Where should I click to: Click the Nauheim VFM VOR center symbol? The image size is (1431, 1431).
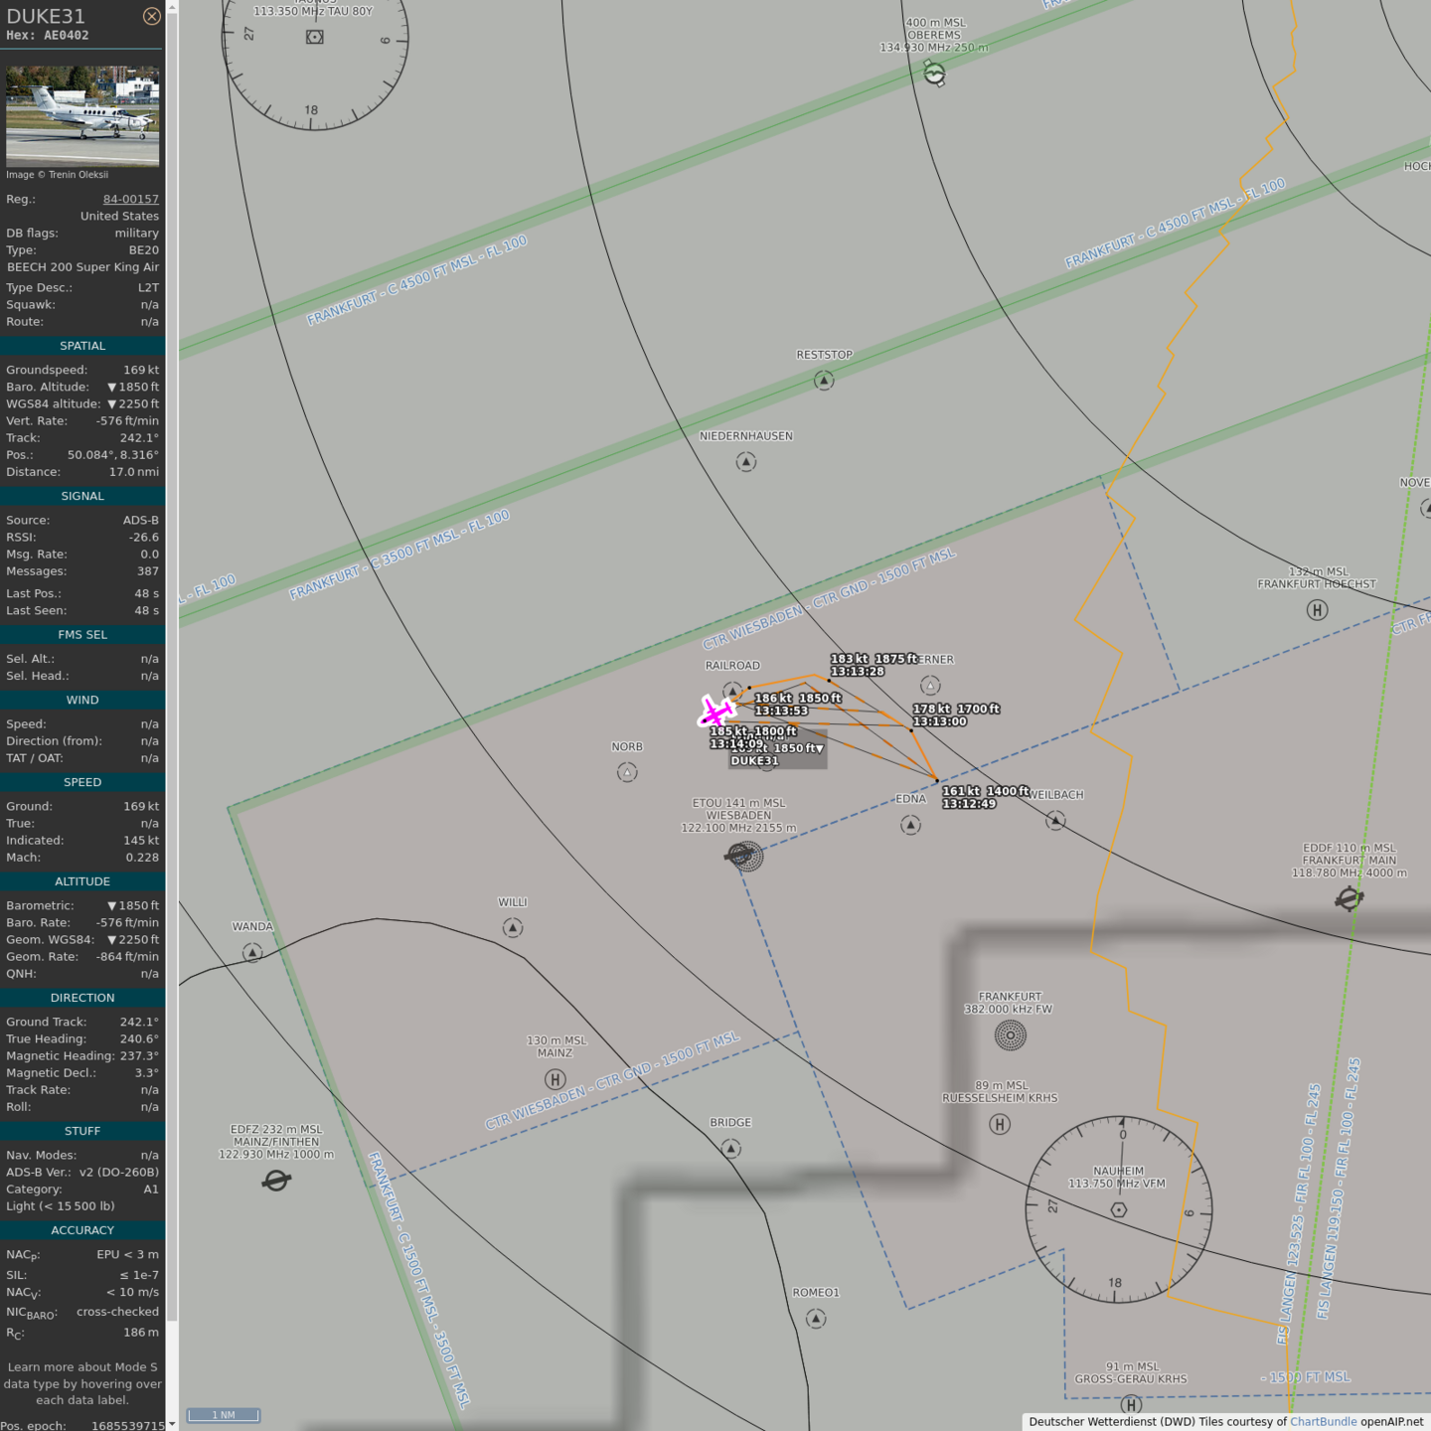pos(1119,1209)
